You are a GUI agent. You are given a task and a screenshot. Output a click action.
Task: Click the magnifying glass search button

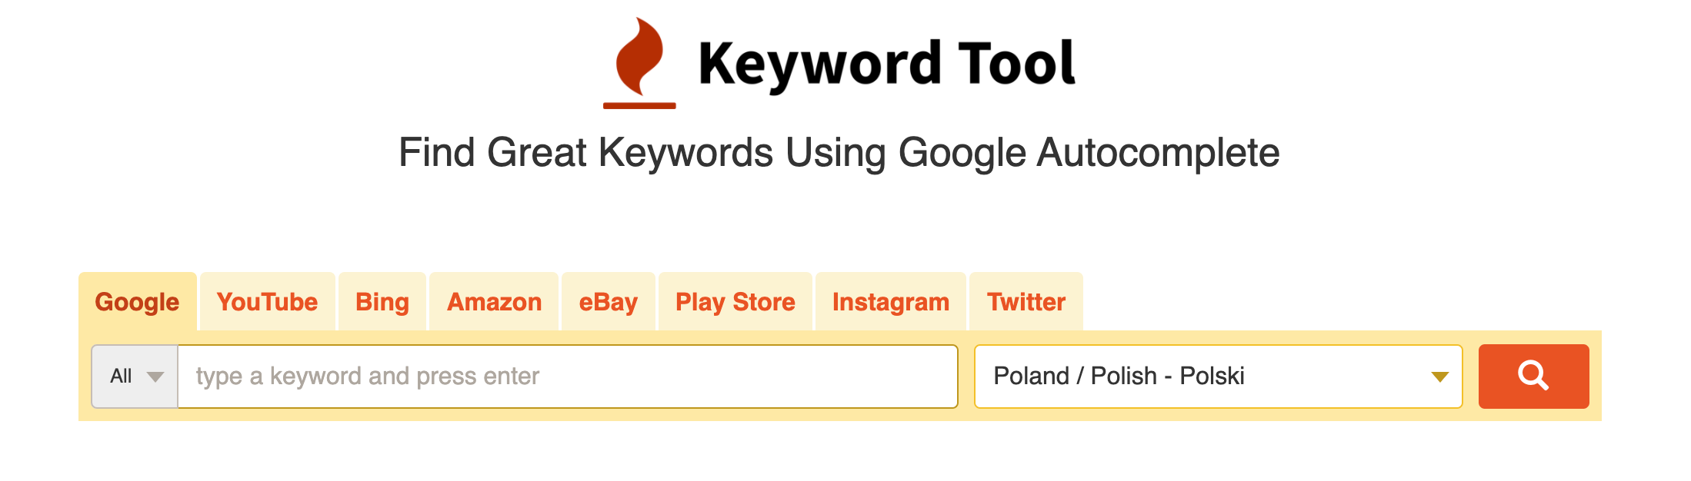1533,376
